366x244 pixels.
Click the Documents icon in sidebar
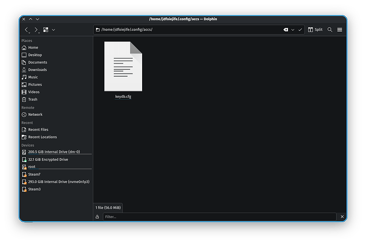pyautogui.click(x=24, y=62)
